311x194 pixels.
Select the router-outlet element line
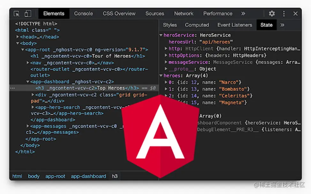point(89,72)
